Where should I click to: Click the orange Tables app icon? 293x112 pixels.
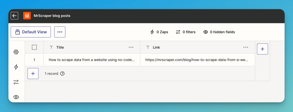click(27, 16)
